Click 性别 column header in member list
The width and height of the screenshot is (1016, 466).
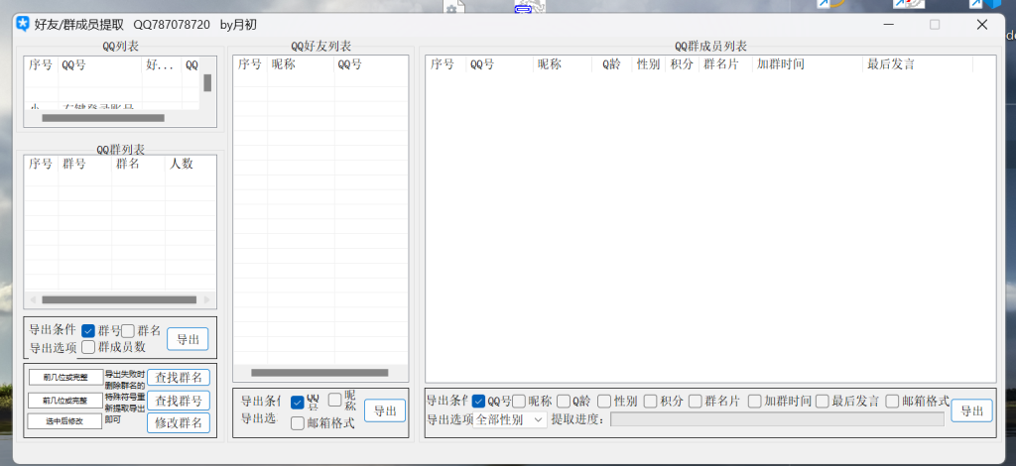coord(649,64)
